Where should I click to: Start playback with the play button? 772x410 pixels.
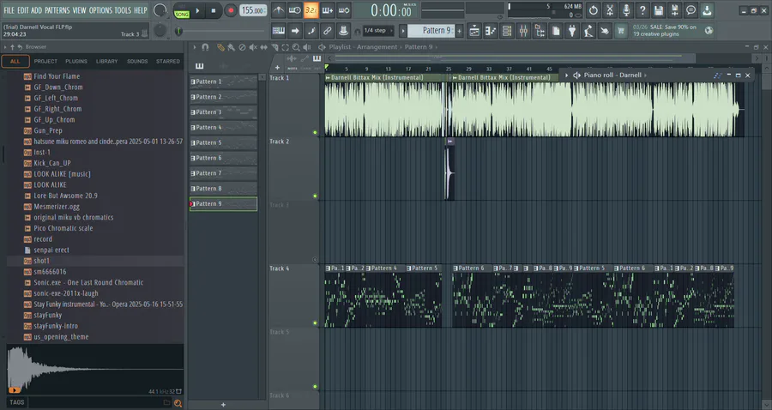197,10
